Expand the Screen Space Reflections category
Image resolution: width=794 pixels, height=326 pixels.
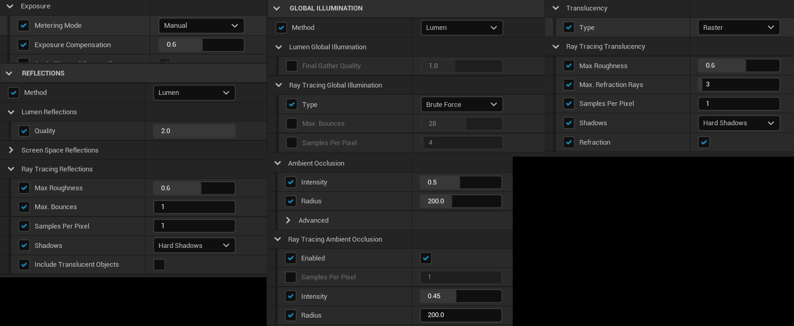click(x=11, y=150)
